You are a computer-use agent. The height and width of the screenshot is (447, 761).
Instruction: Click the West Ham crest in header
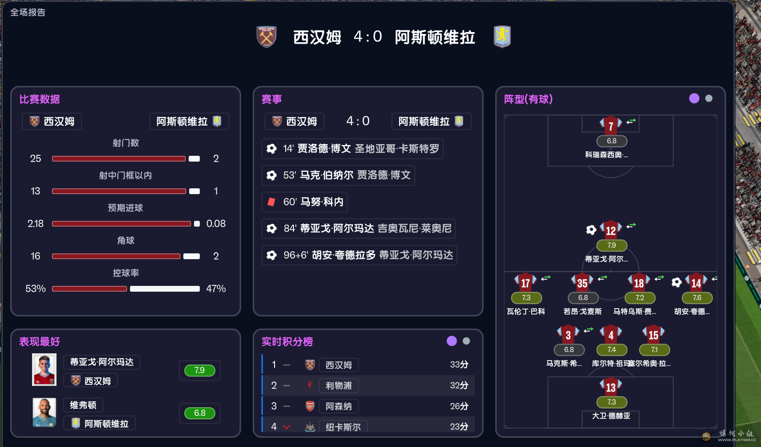[x=266, y=37]
